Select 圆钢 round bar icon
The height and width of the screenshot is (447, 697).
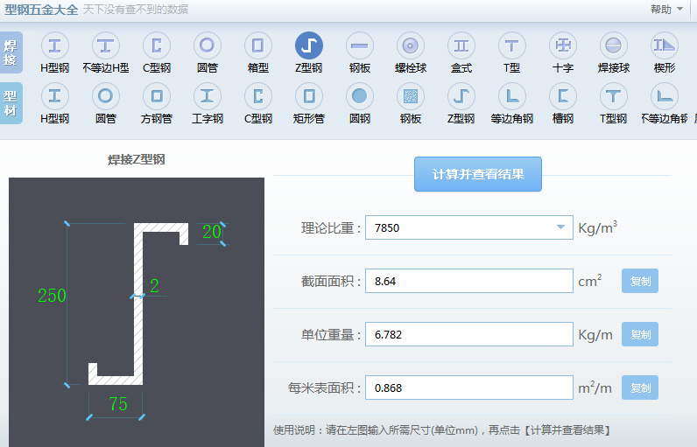[360, 96]
